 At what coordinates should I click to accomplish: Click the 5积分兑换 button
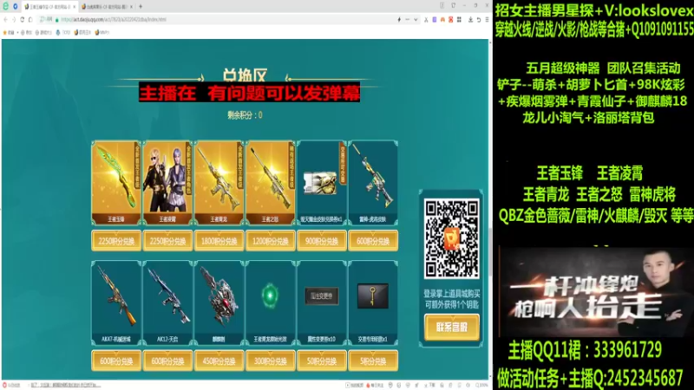373,361
